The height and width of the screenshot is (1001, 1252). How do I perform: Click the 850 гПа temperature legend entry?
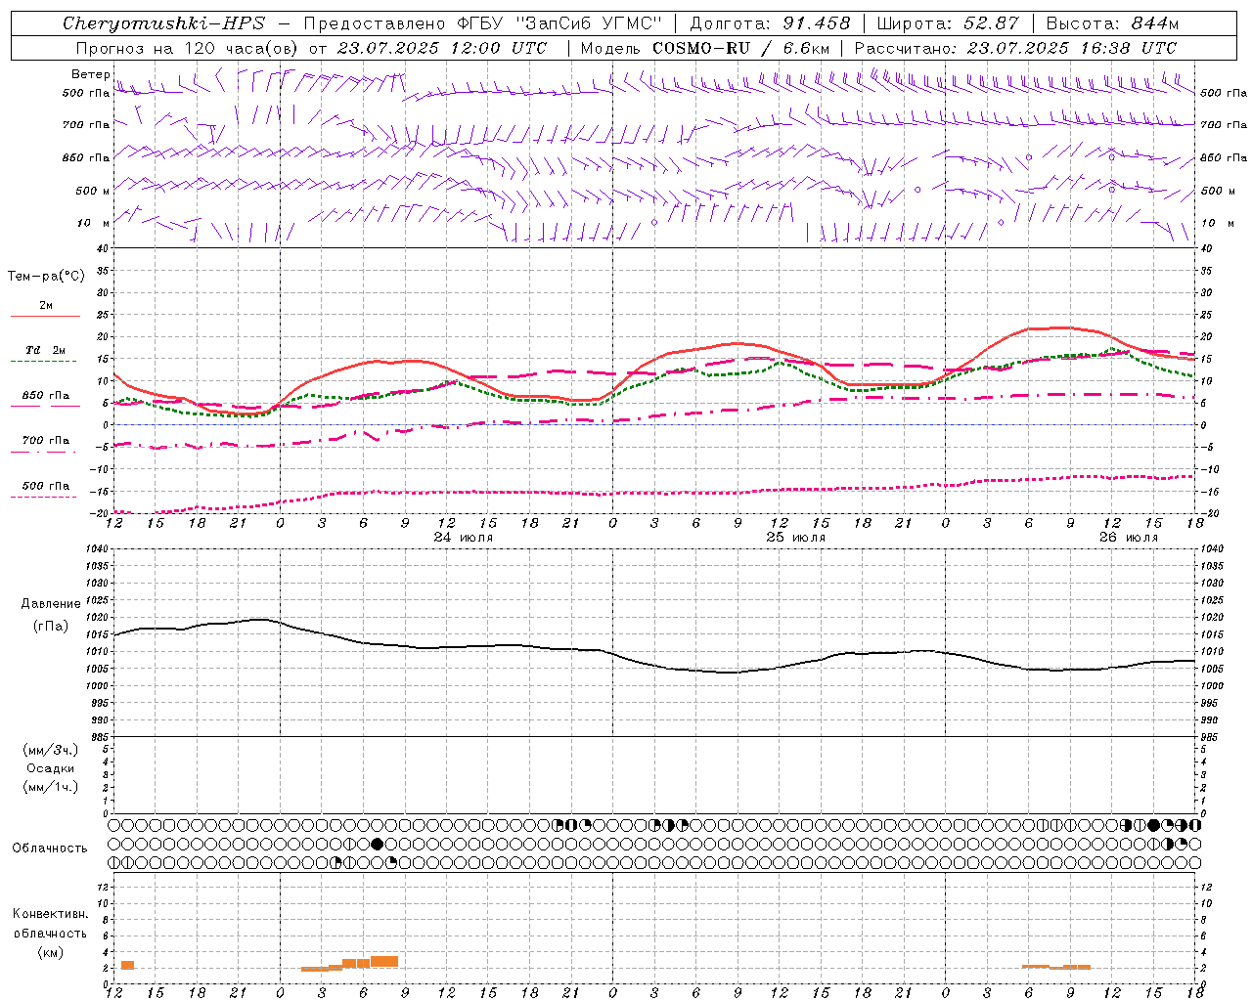[46, 396]
